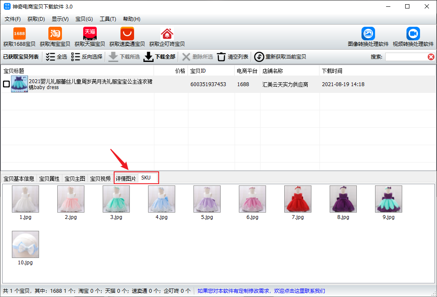Click the 获取天猫宝贝 icon
437x297 pixels.
click(90, 34)
